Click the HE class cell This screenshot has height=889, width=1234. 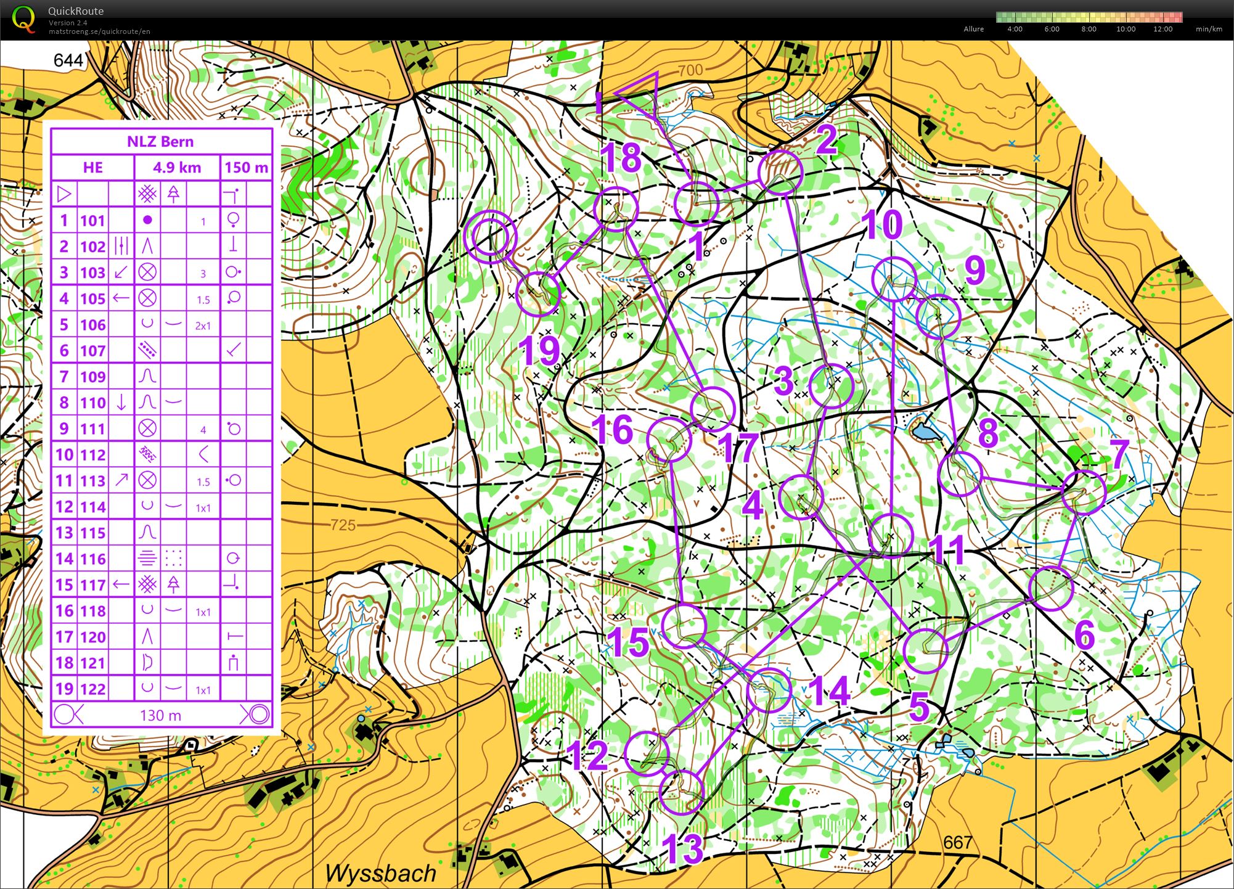tap(92, 168)
